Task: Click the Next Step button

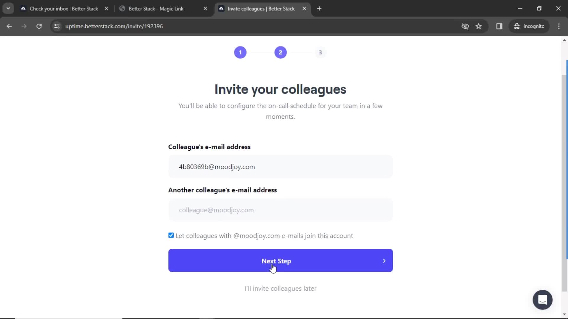Action: [280, 261]
